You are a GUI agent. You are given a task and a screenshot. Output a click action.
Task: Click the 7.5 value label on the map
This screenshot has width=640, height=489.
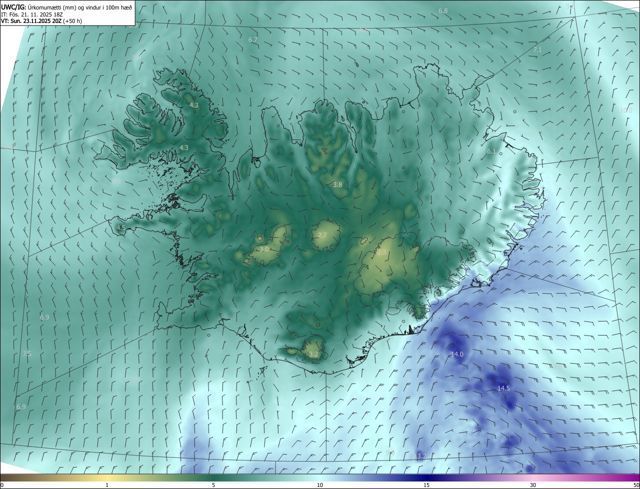coord(27,354)
